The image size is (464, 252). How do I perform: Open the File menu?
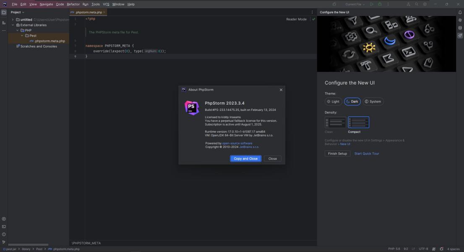point(15,4)
